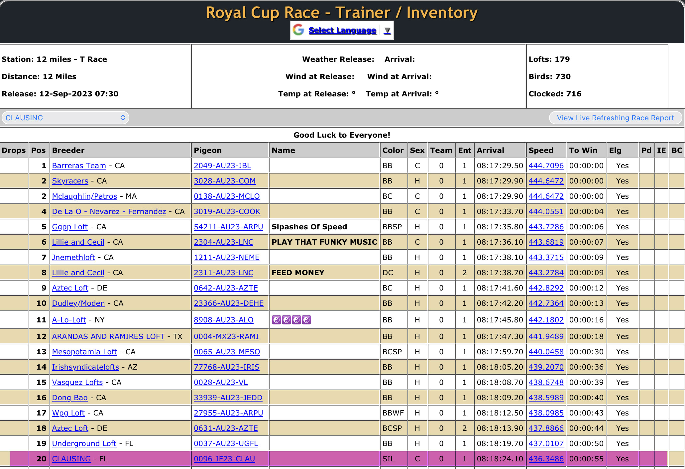This screenshot has width=685, height=469.
Task: Click speed 436.3486 in highlighted row
Action: (546, 459)
